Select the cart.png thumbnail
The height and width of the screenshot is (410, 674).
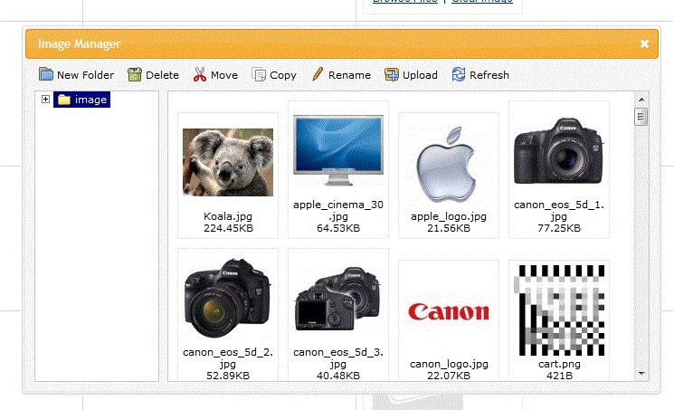click(558, 309)
